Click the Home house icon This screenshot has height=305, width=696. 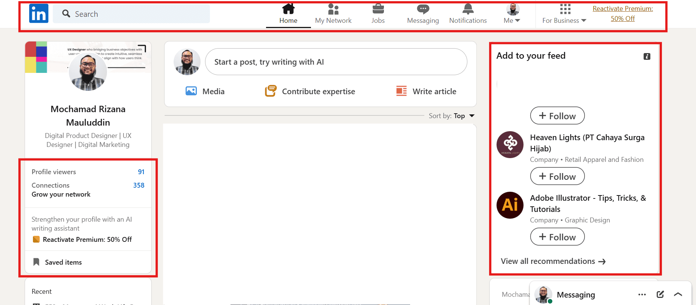pyautogui.click(x=288, y=9)
